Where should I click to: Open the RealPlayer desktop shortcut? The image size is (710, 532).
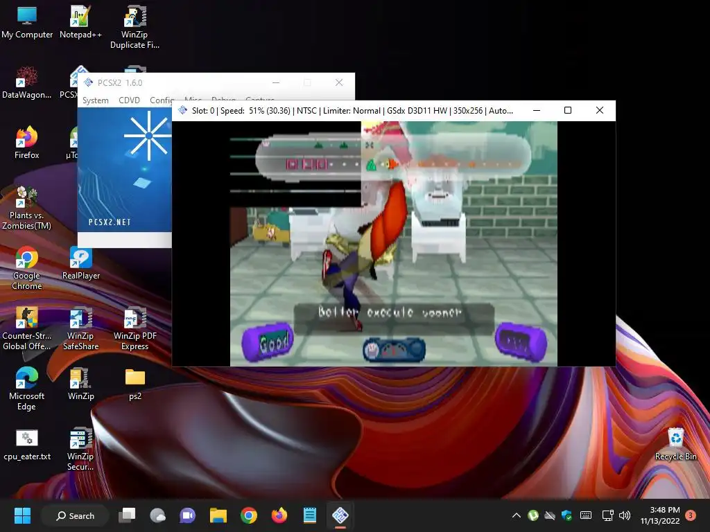pos(80,263)
